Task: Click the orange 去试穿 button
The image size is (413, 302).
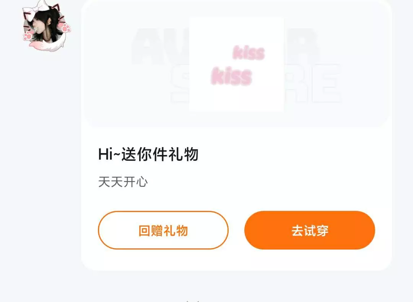Action: click(309, 230)
